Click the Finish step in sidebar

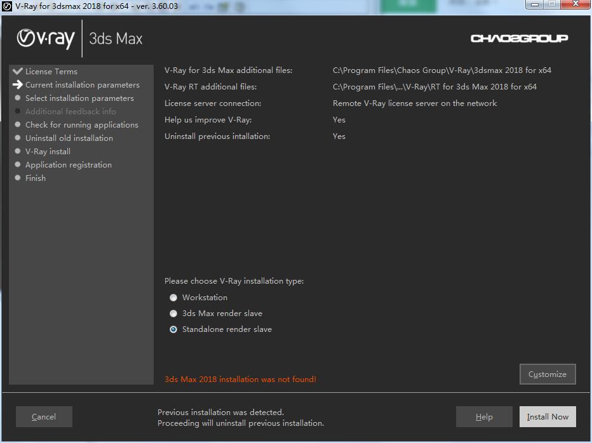coord(35,178)
